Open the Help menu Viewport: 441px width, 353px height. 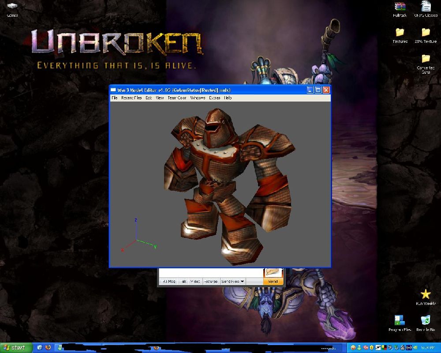pyautogui.click(x=228, y=98)
